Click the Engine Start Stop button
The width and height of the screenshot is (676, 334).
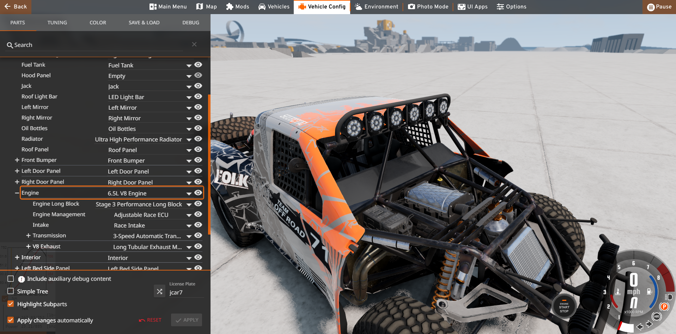point(564,306)
